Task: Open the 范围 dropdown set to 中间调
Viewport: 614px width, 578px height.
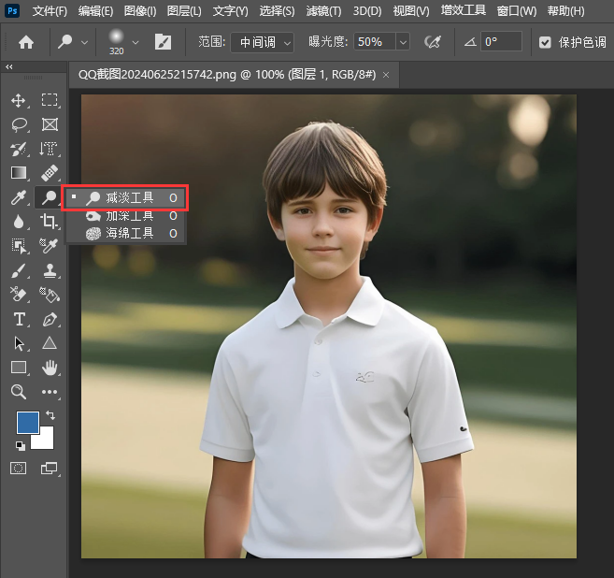Action: 262,42
